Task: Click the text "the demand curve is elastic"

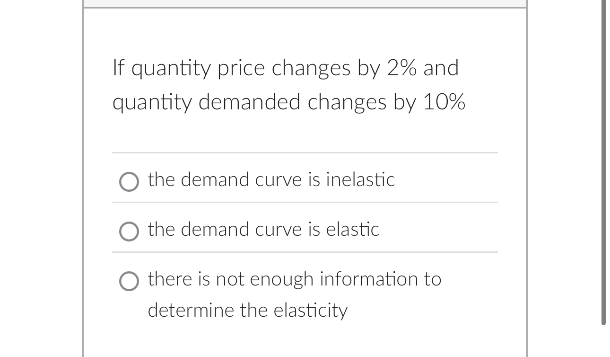Action: click(x=263, y=230)
